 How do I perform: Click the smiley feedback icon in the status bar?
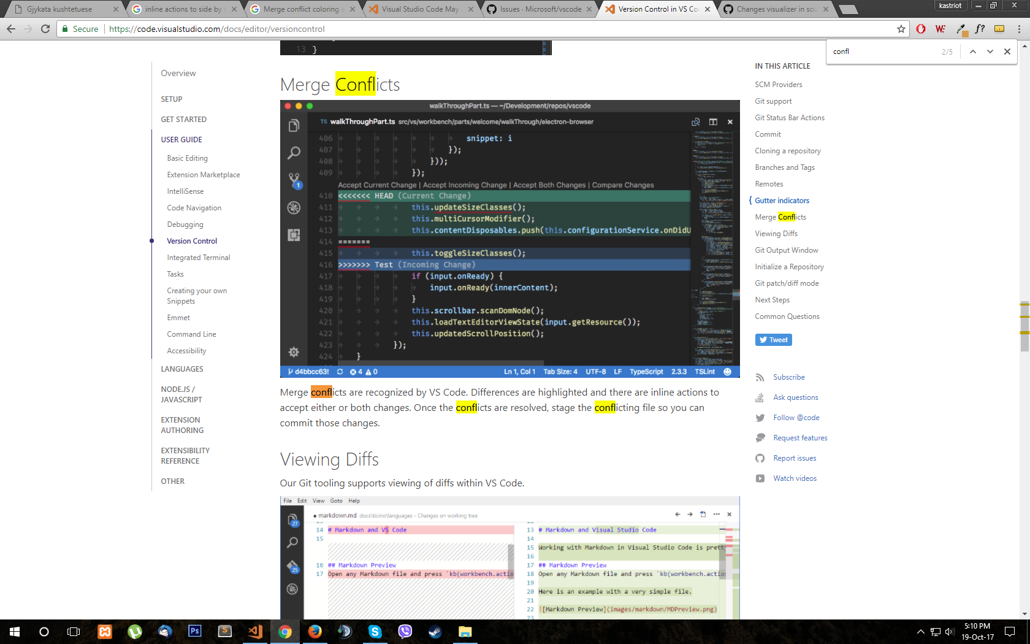coord(727,372)
